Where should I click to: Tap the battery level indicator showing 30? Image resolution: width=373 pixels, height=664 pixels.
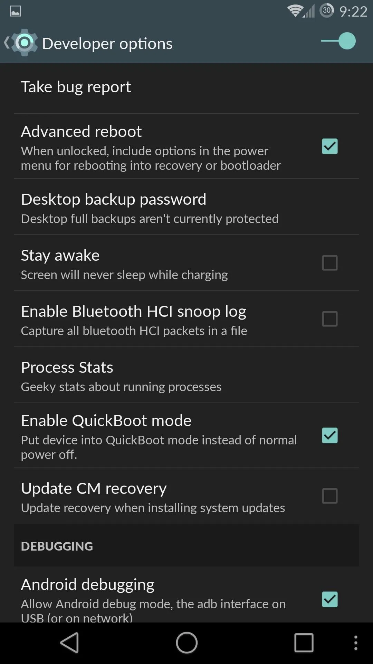click(x=327, y=11)
